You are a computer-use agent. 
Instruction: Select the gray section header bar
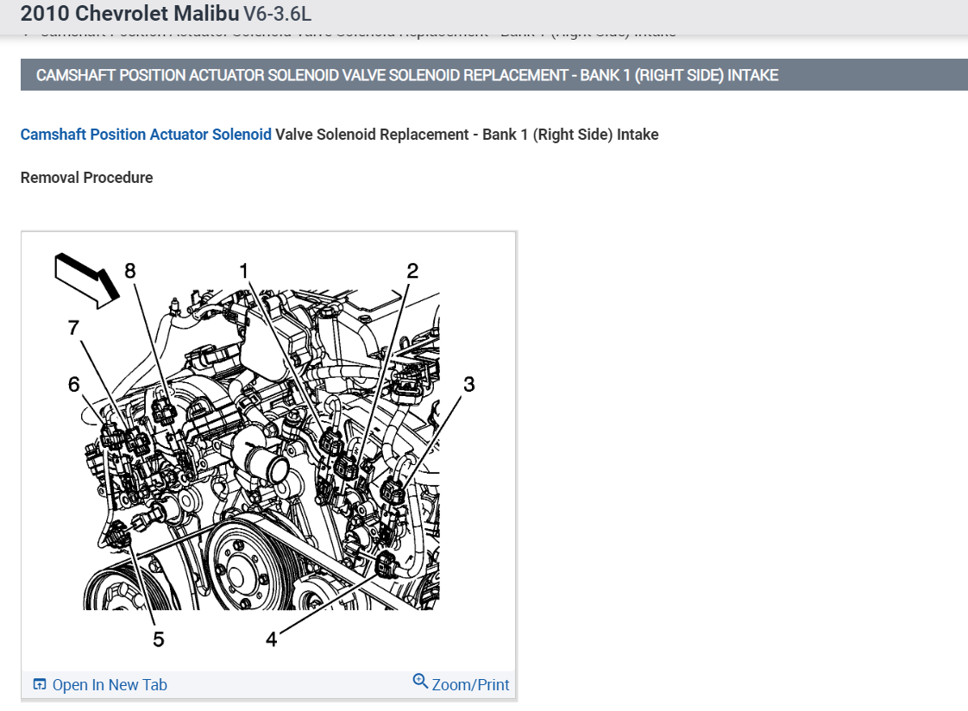click(x=493, y=75)
